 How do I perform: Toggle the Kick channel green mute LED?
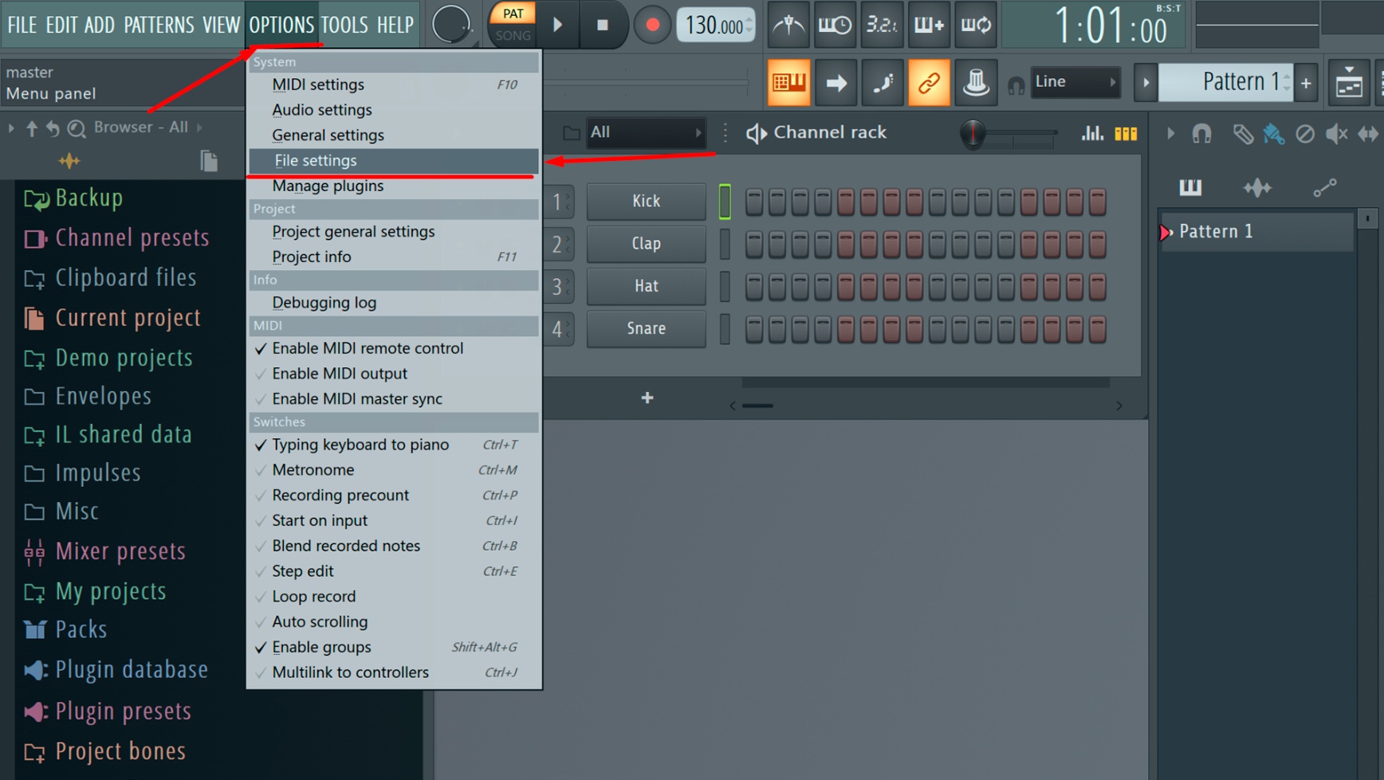pos(725,201)
